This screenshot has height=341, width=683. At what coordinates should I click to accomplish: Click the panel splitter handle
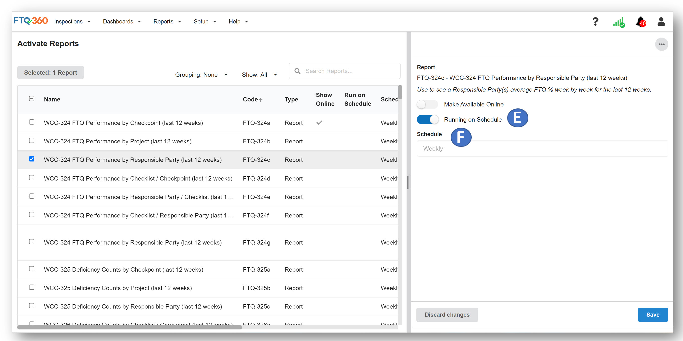(x=409, y=182)
